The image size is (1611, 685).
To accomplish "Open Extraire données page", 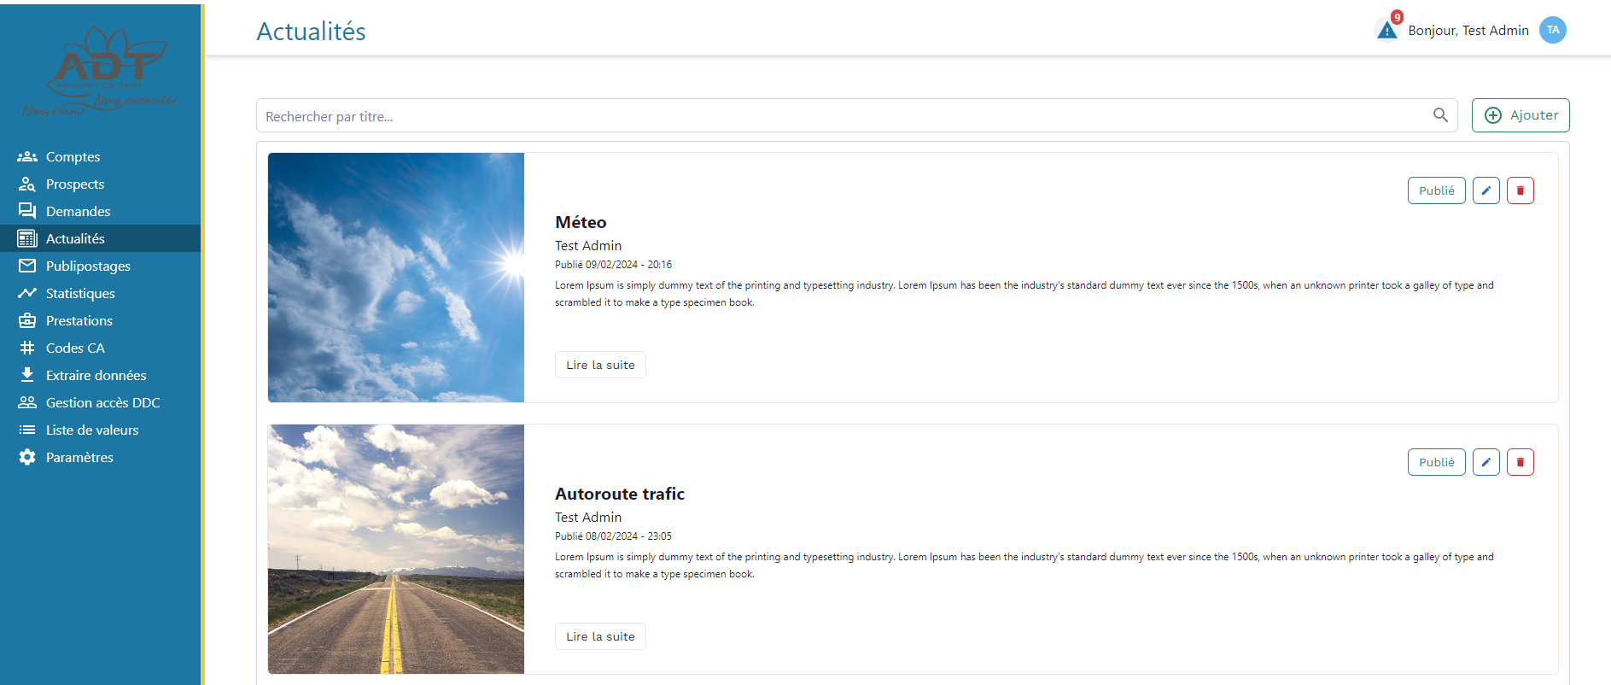I will click(x=100, y=375).
